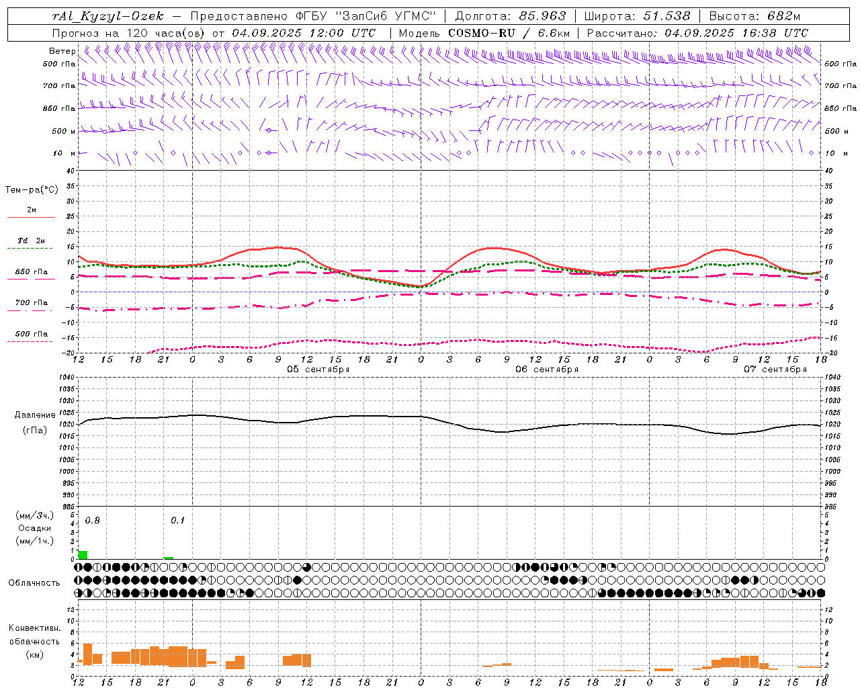
Task: Click the computed time Рассчитано: 04.09.2025 16:38 UTC
Action: pos(697,33)
